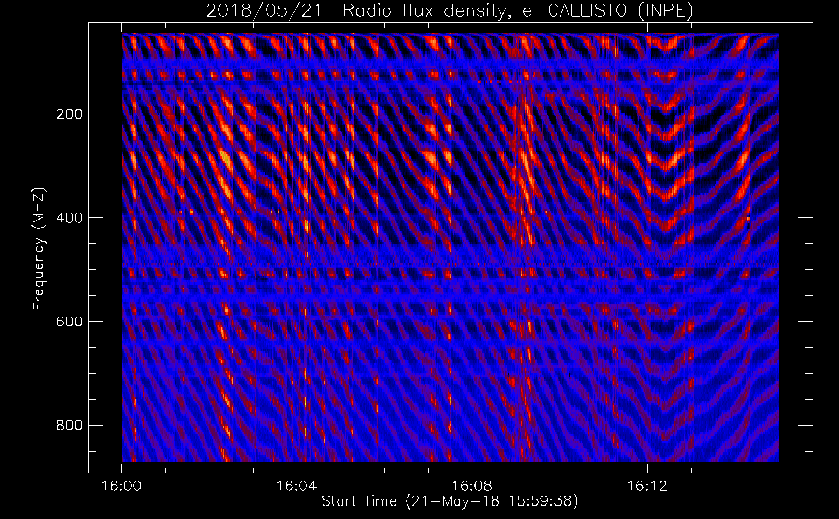
Task: Click the plot title with e-CALLISTO (INPE)
Action: point(450,10)
